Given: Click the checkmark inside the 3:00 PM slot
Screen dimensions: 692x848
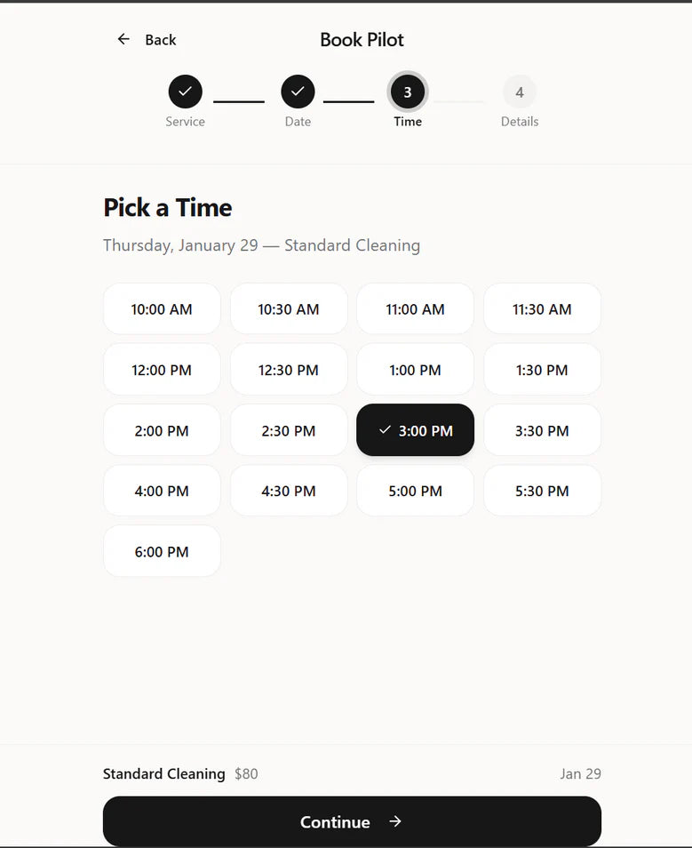Looking at the screenshot, I should click(385, 430).
